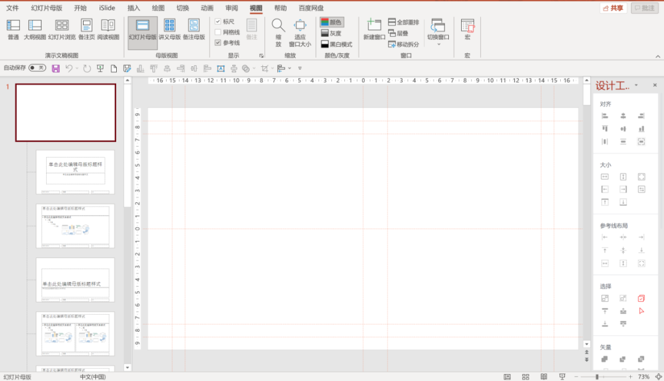This screenshot has width=664, height=381.
Task: Open the 文件 file menu
Action: pyautogui.click(x=12, y=8)
